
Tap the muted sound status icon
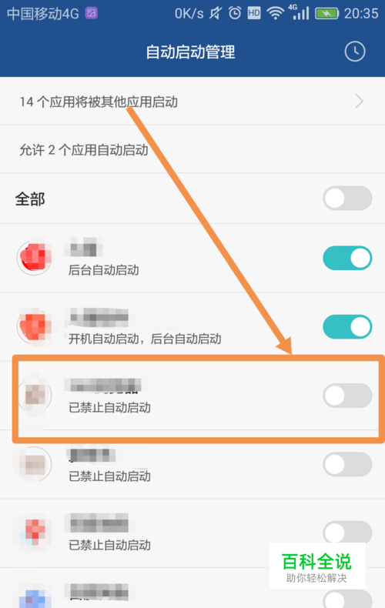point(216,14)
